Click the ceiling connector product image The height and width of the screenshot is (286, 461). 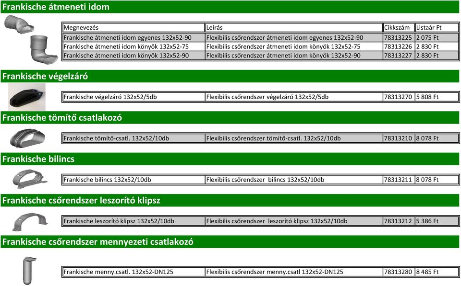29,271
